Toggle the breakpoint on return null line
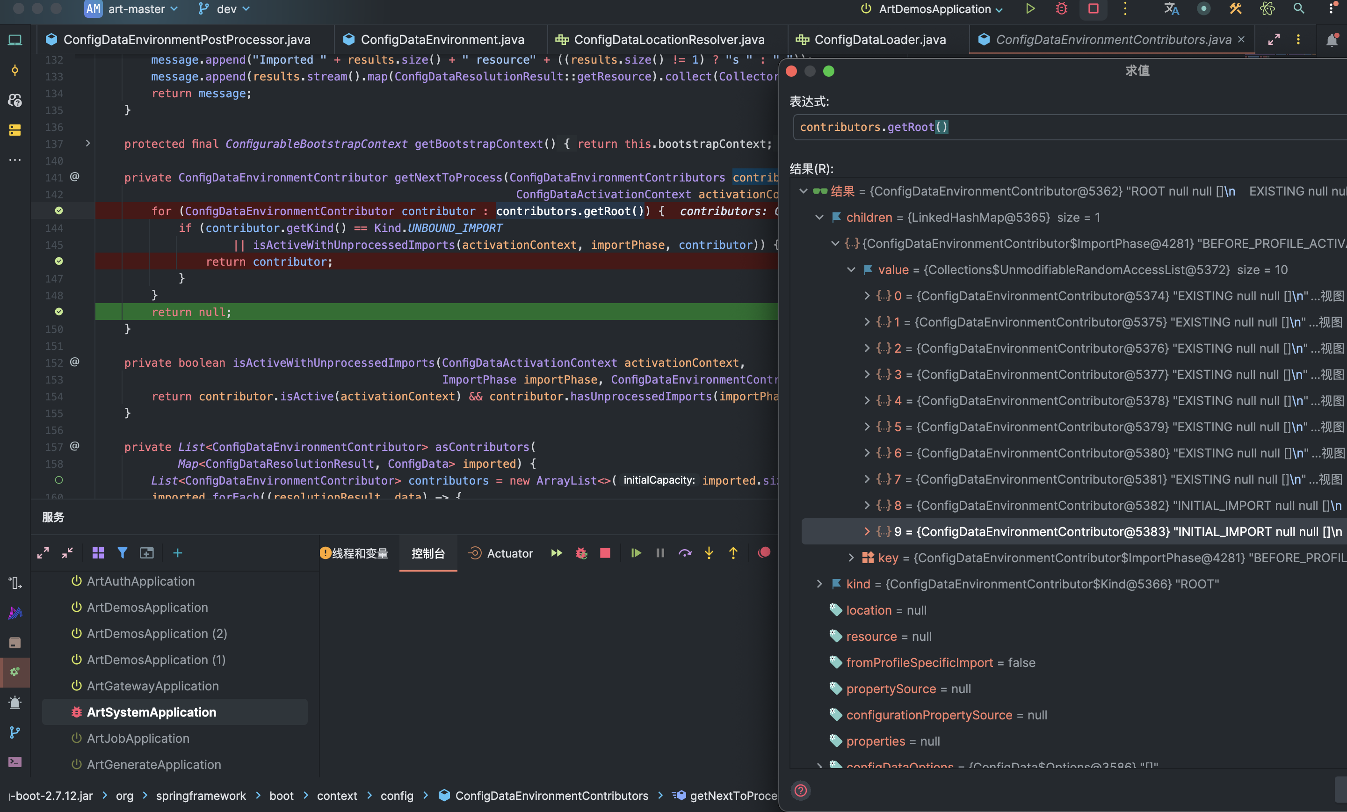 pyautogui.click(x=59, y=312)
